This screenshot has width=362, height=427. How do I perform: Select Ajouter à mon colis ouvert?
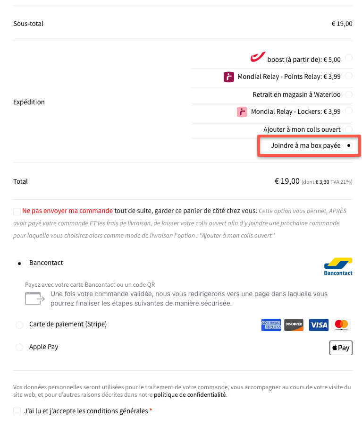tap(349, 129)
